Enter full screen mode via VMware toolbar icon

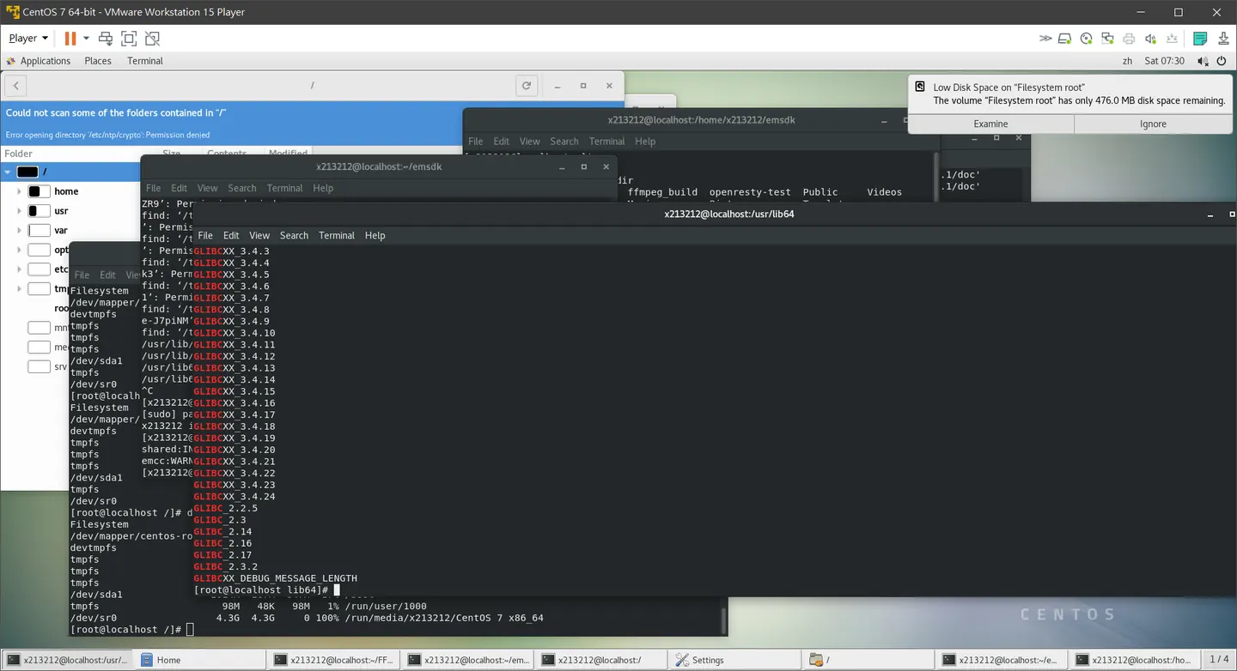tap(129, 39)
